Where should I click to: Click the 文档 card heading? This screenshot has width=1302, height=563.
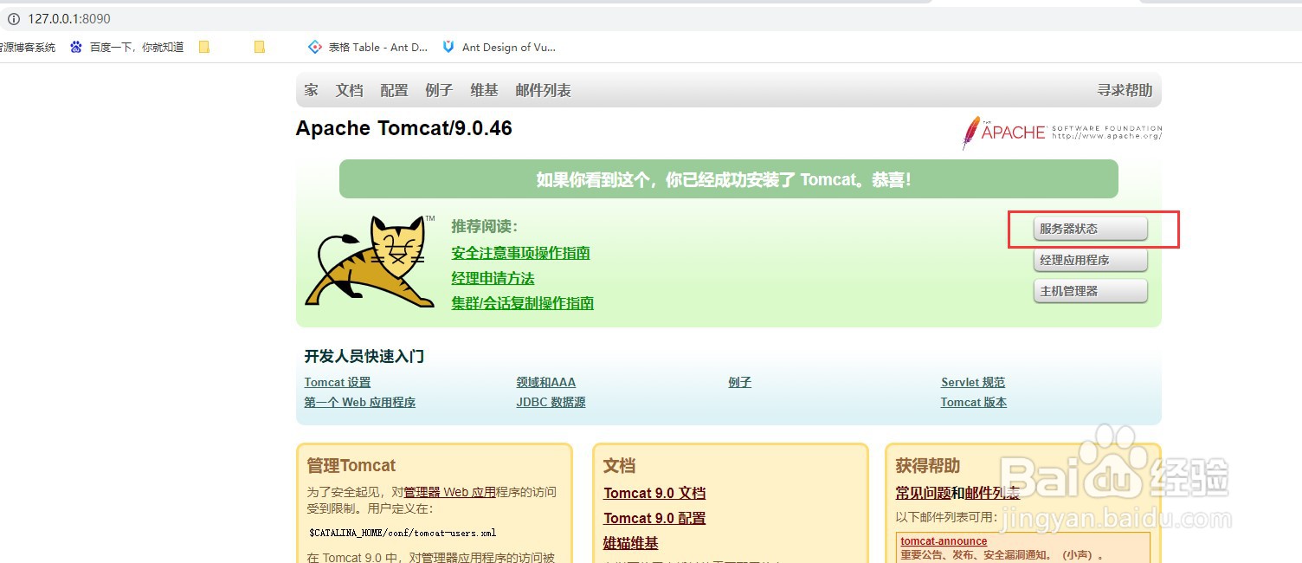pos(619,465)
